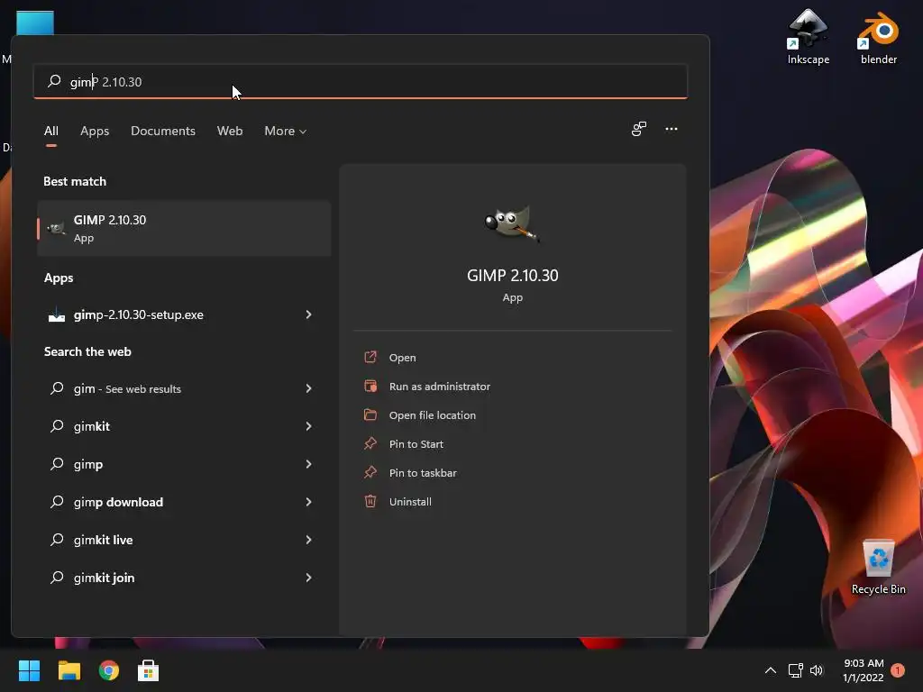Viewport: 923px width, 692px height.
Task: Show hidden tray icons via the up arrow
Action: click(770, 670)
